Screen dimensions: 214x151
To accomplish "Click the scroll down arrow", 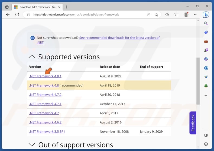I will coord(198,147).
